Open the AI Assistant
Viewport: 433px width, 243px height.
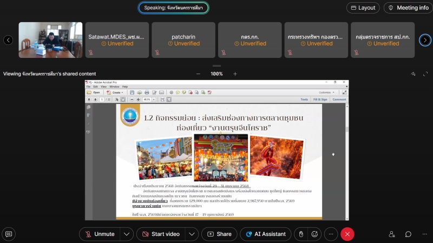[265, 234]
